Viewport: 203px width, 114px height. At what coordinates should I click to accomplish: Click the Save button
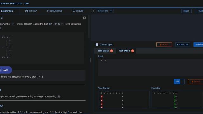[200, 11]
